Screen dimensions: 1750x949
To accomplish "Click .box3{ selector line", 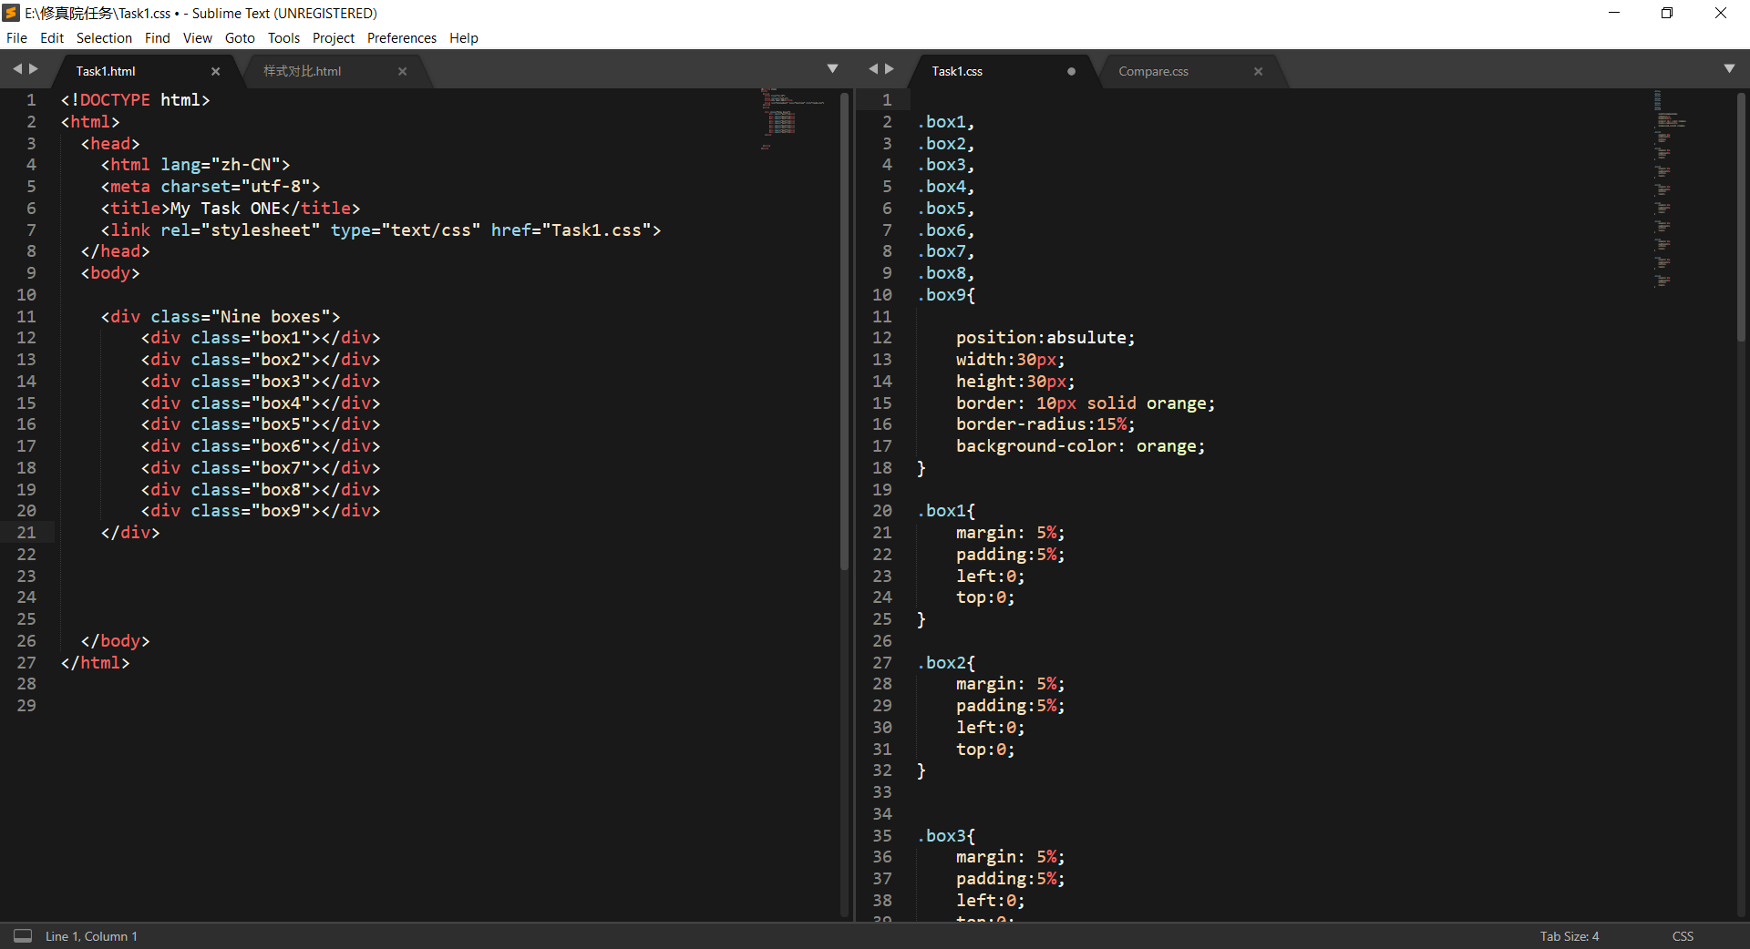I will [946, 836].
